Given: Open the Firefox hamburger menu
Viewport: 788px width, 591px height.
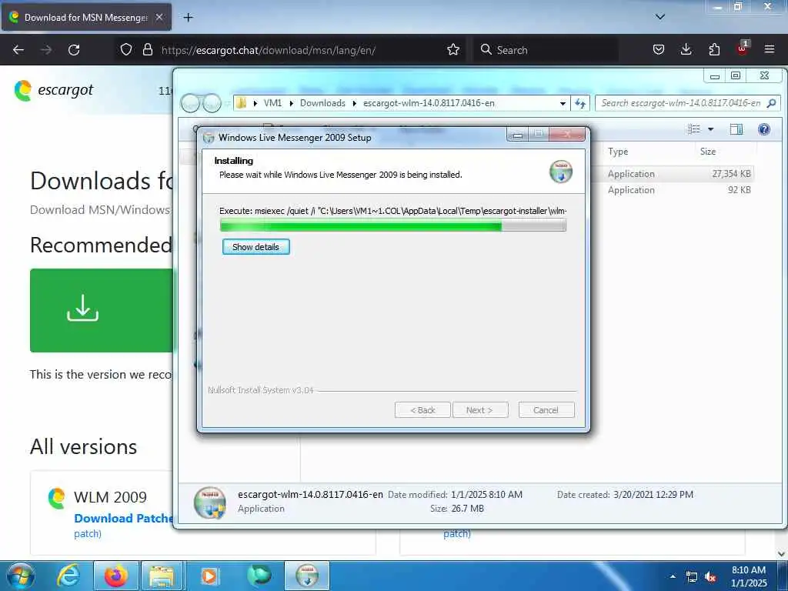Looking at the screenshot, I should pos(770,50).
